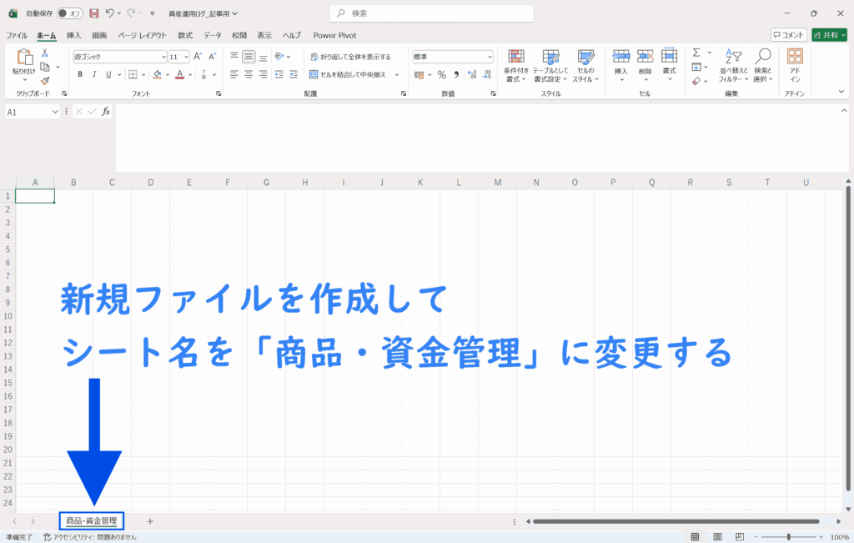
Task: Click the Save floppy disk icon
Action: click(x=93, y=13)
